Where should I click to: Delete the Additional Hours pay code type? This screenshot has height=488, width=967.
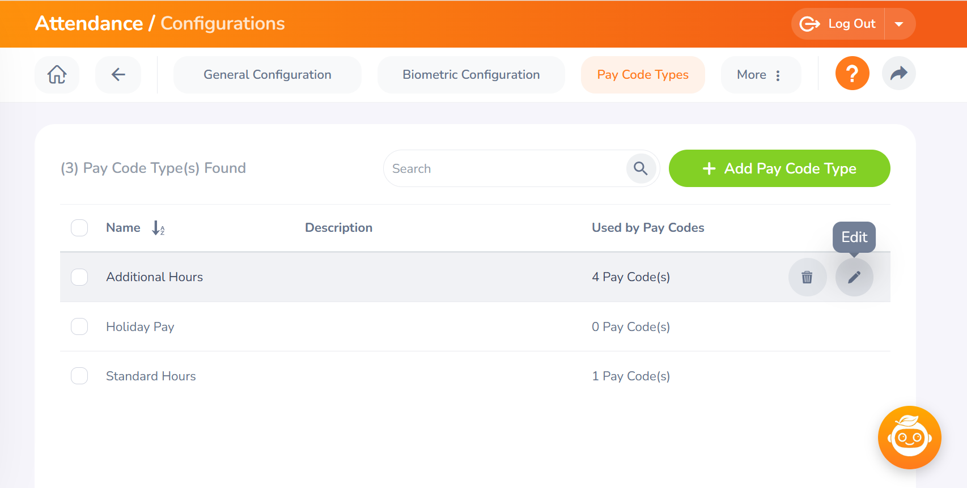point(807,277)
